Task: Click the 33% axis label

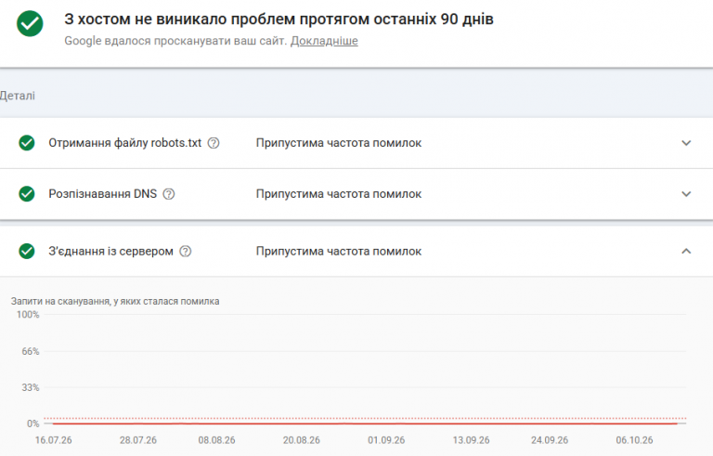Action: 31,387
